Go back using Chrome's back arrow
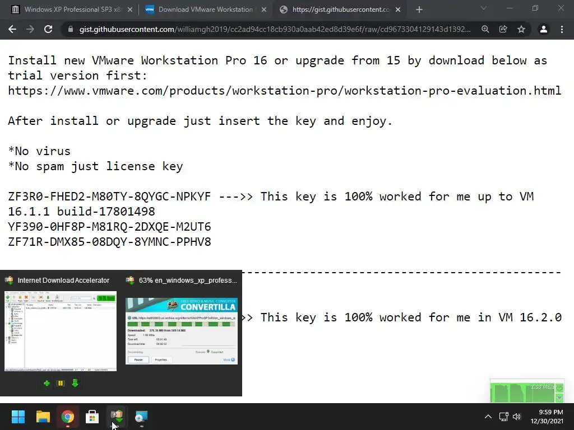Viewport: 574px width, 430px height. [12, 29]
